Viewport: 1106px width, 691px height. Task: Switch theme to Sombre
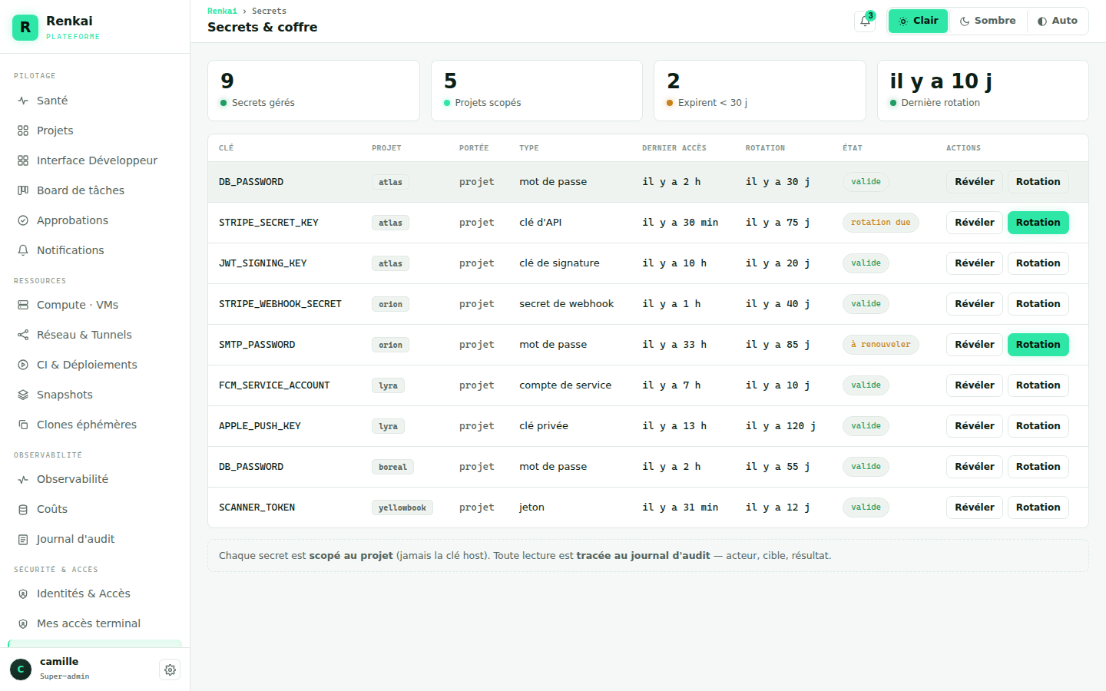(988, 21)
